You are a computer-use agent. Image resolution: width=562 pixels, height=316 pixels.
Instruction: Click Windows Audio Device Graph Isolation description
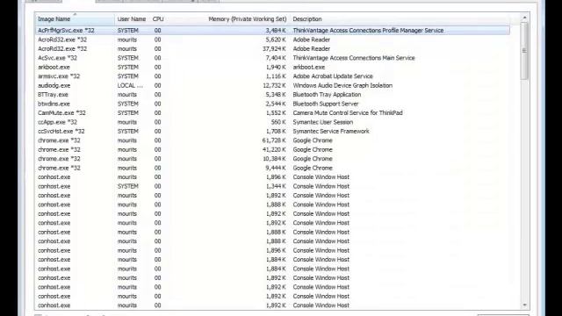click(x=342, y=85)
